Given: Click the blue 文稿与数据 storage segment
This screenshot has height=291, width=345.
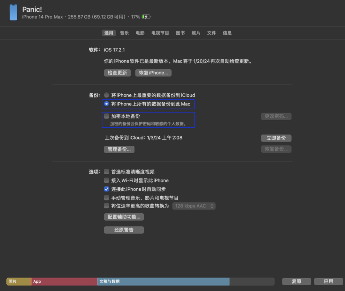Looking at the screenshot, I should point(164,281).
